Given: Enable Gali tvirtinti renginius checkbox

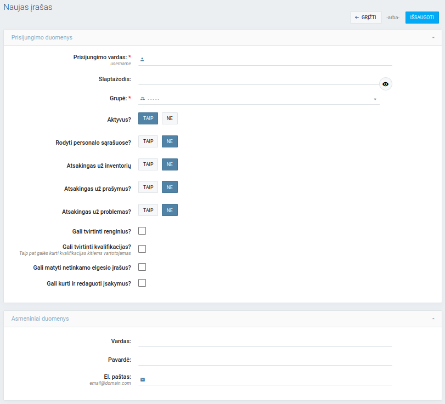Looking at the screenshot, I should [142, 231].
